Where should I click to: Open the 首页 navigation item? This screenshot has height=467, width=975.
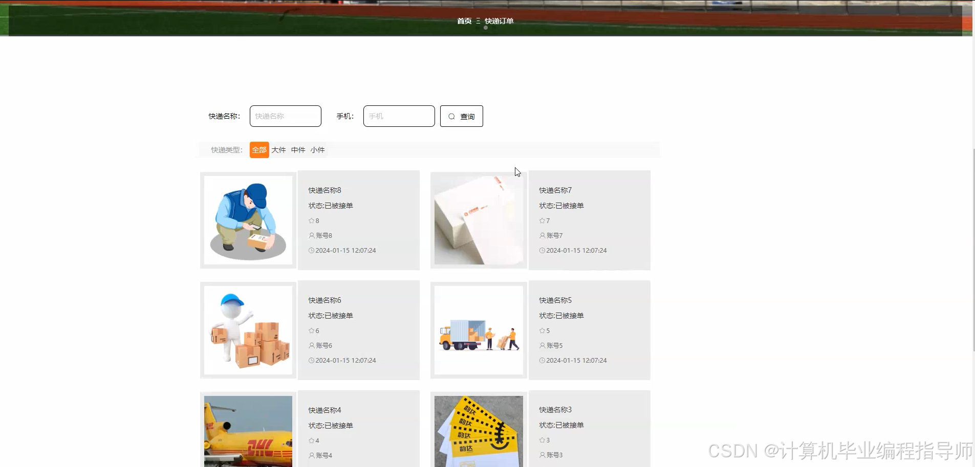click(464, 21)
